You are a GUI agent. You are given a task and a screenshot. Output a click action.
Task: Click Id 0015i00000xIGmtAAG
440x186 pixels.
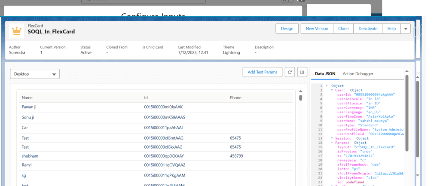(164, 138)
